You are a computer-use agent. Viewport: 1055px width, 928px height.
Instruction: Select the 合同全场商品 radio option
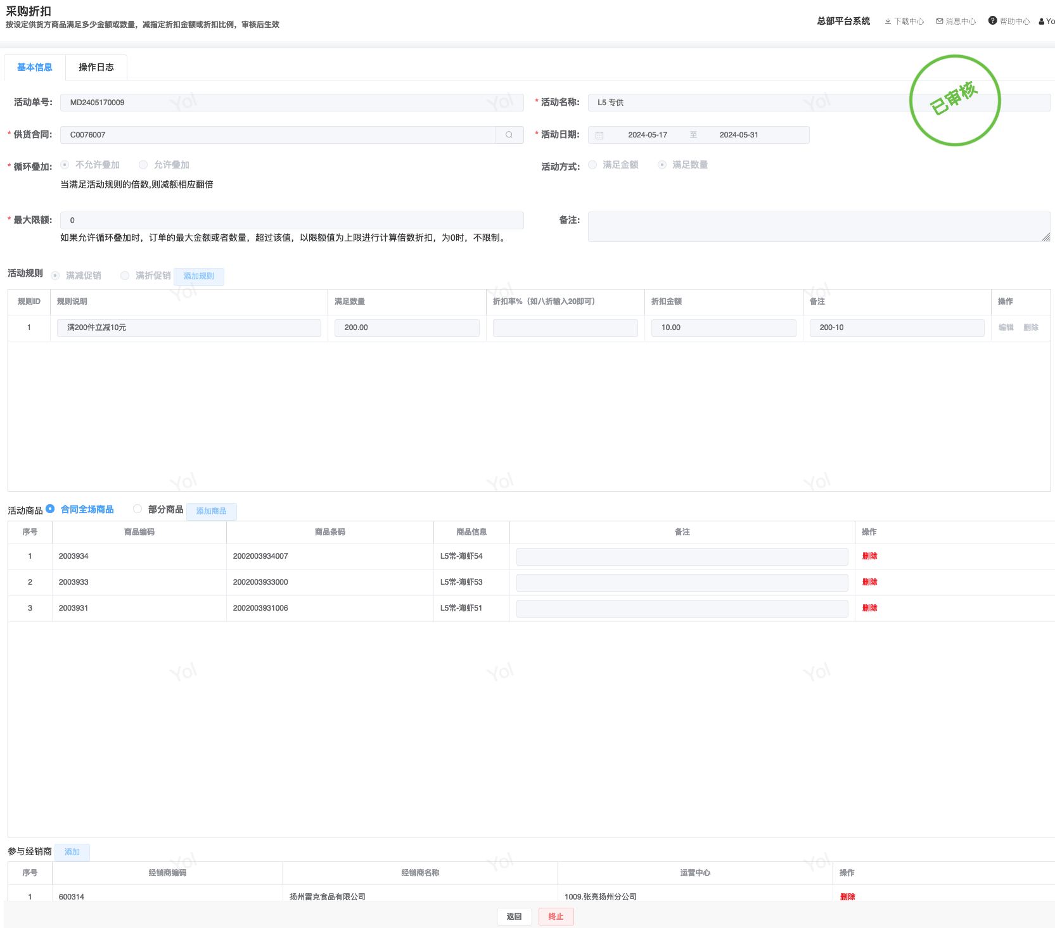50,509
